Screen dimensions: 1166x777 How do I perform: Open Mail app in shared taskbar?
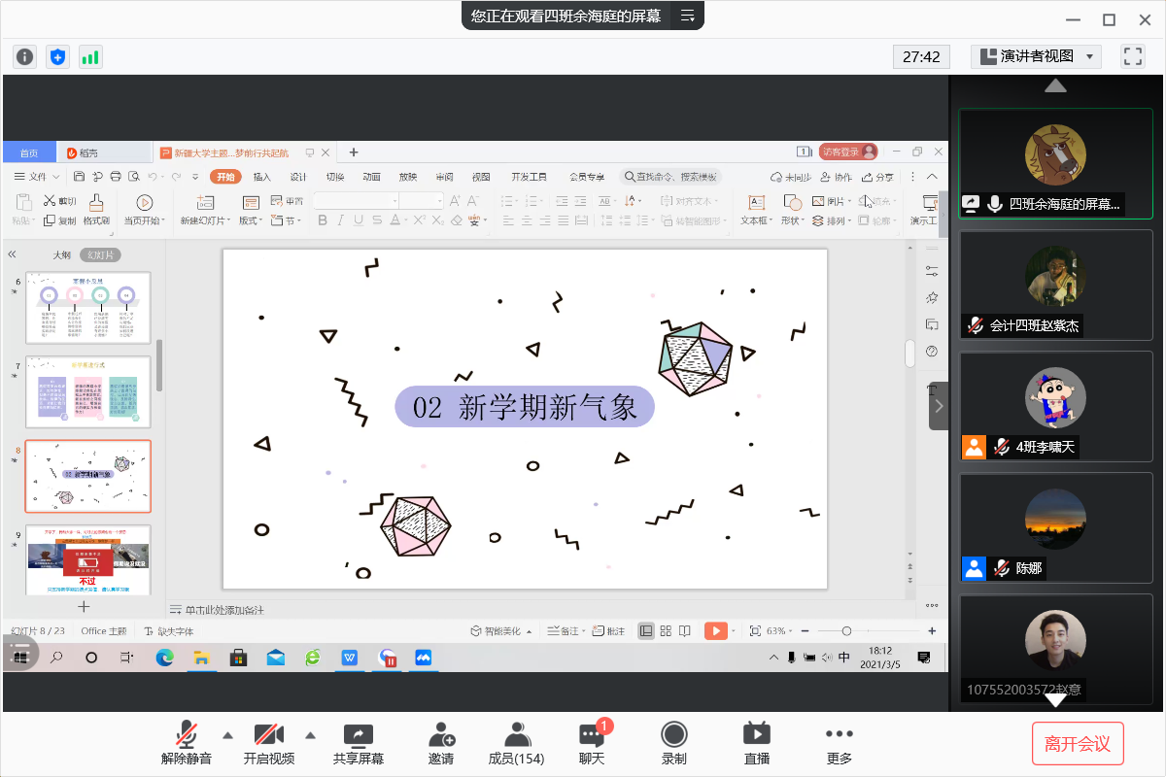pyautogui.click(x=276, y=658)
